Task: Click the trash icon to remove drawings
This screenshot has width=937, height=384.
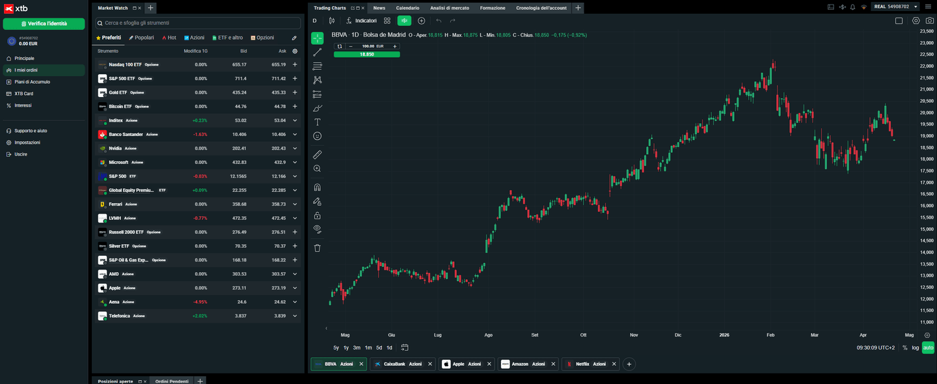Action: (318, 248)
